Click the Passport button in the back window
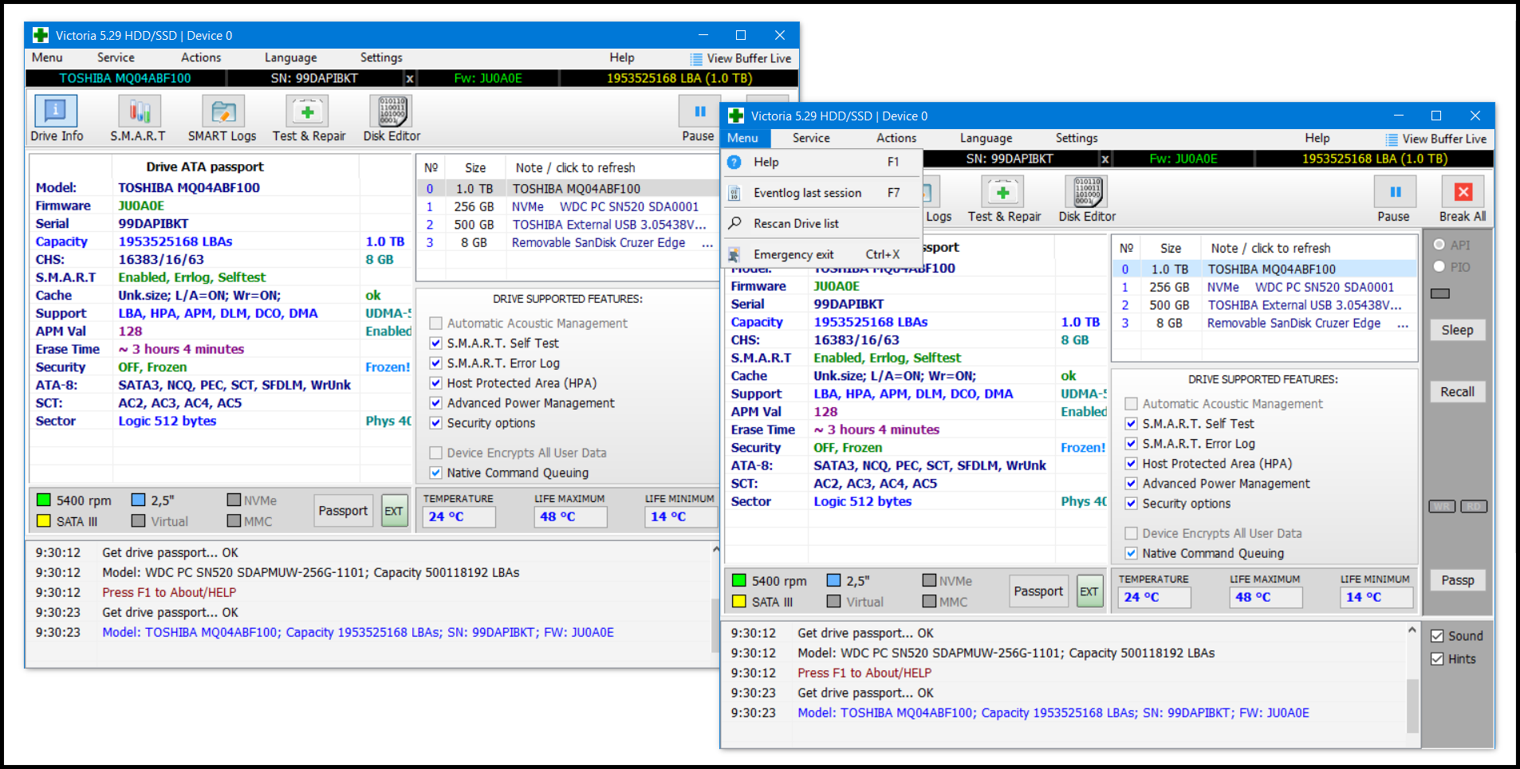This screenshot has height=769, width=1520. [343, 511]
